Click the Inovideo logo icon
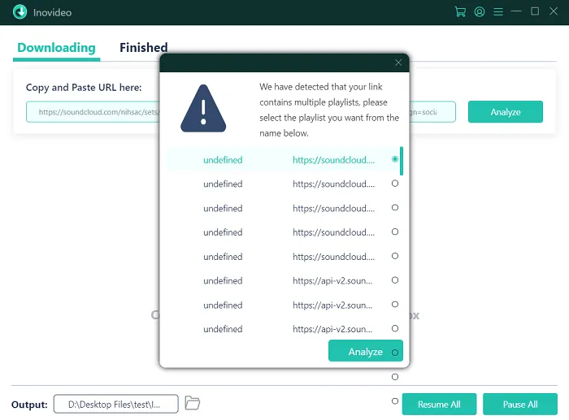 click(20, 12)
